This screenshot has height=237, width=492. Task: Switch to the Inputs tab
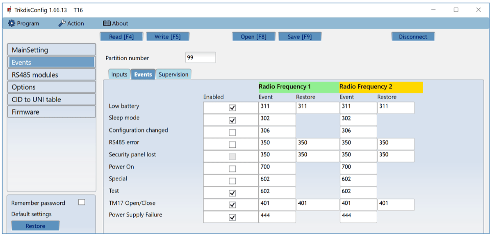pos(119,74)
